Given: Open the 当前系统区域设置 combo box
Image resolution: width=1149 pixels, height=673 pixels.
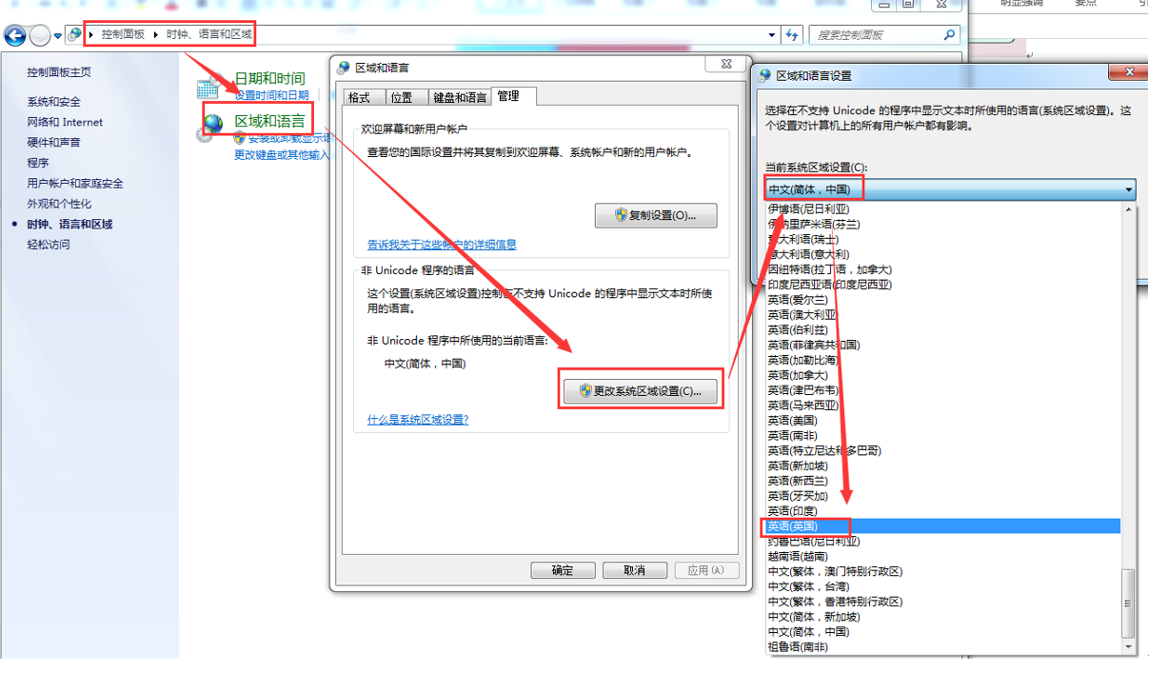Looking at the screenshot, I should (x=950, y=189).
